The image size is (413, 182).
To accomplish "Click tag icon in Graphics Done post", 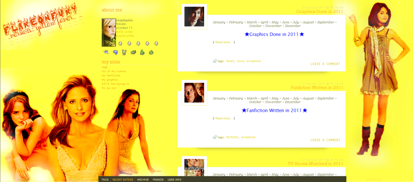I will (215, 61).
